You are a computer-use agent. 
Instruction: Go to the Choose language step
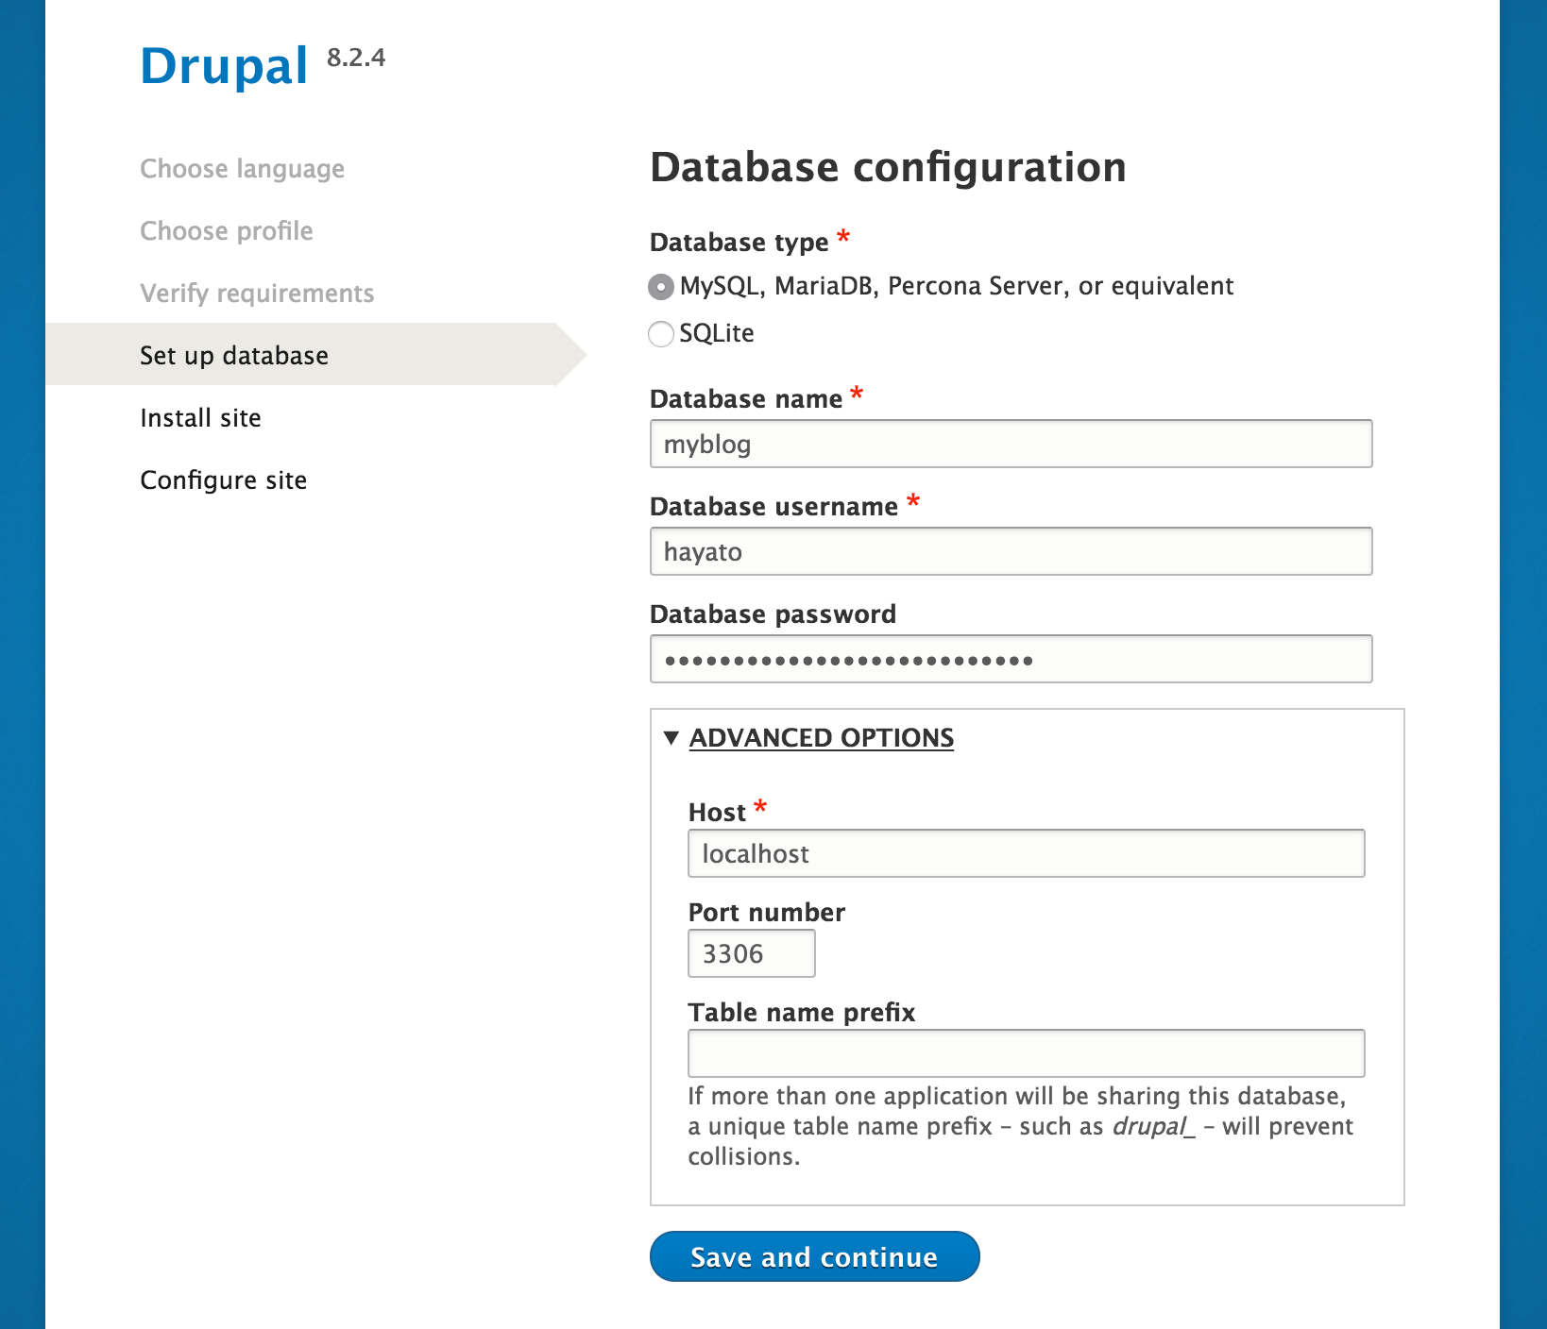(x=242, y=169)
